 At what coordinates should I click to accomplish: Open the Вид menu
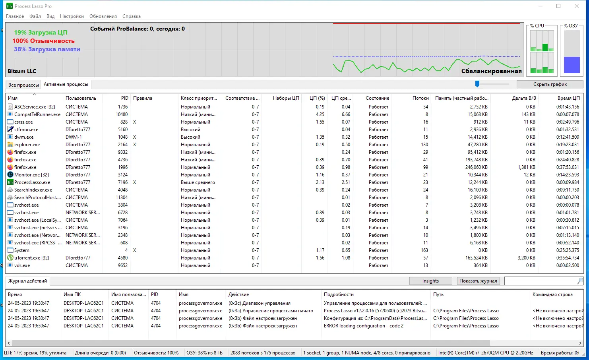50,16
